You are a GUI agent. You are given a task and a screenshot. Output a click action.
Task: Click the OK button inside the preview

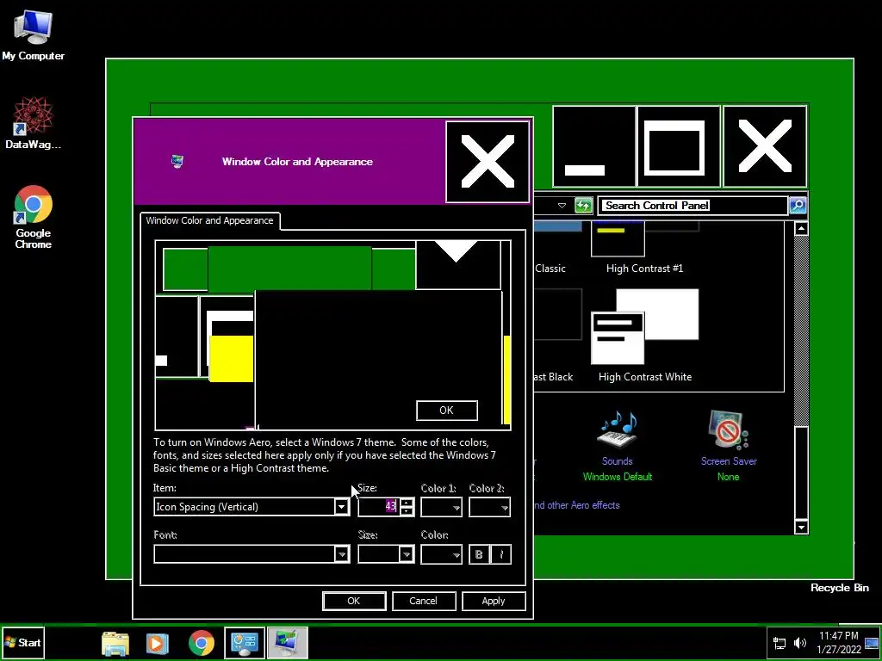tap(447, 411)
